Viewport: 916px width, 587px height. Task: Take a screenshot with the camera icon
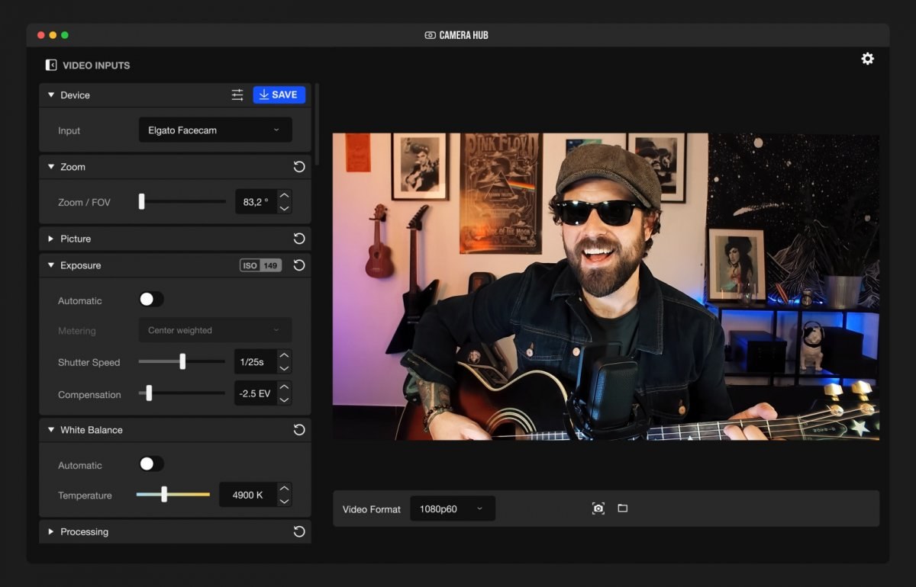tap(598, 508)
